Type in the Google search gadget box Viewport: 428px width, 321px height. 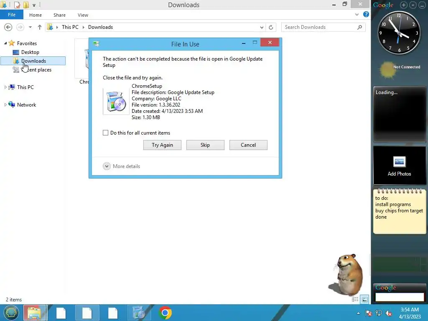pyautogui.click(x=400, y=297)
